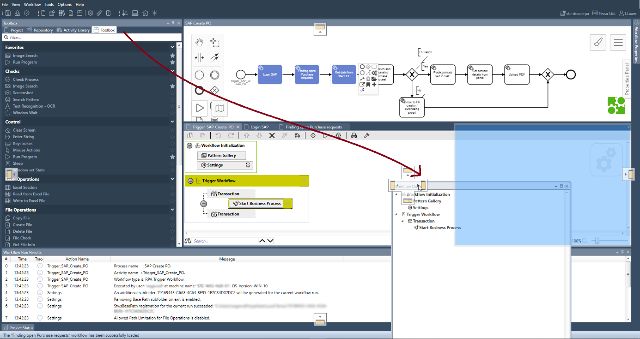
Task: Click the Toolbox Filter input field
Action: tap(90, 37)
